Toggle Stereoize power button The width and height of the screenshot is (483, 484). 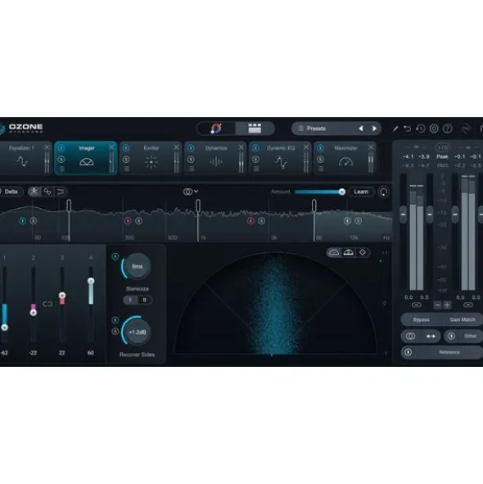[115, 256]
